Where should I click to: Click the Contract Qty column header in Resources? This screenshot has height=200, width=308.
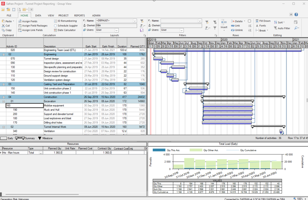click(103, 148)
